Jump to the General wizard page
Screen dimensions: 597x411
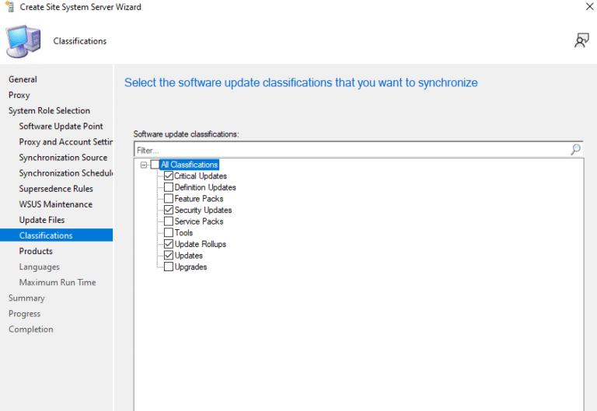(x=23, y=79)
